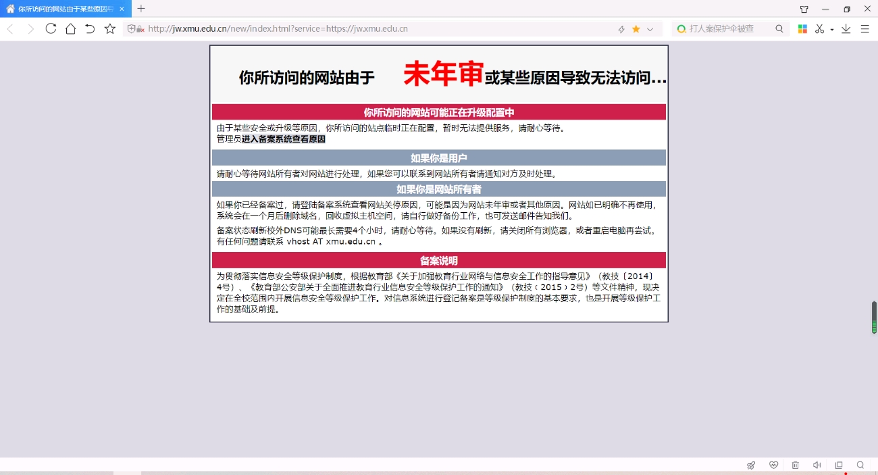Open the browser hamburger menu
The width and height of the screenshot is (878, 475).
(x=864, y=29)
